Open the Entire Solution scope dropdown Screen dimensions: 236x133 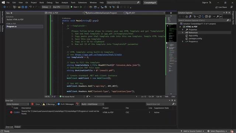point(17,104)
